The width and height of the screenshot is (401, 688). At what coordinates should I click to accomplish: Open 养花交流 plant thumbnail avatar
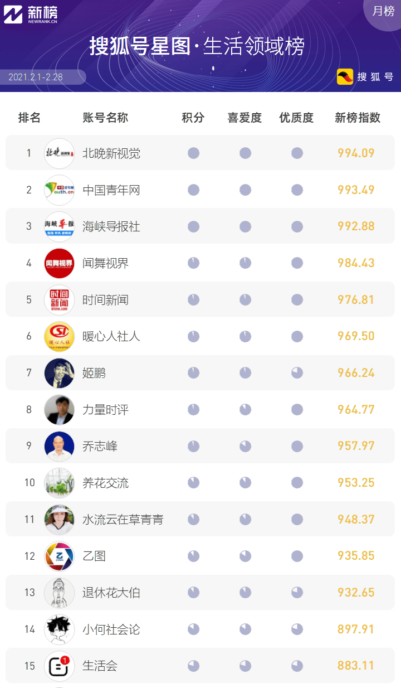click(59, 483)
